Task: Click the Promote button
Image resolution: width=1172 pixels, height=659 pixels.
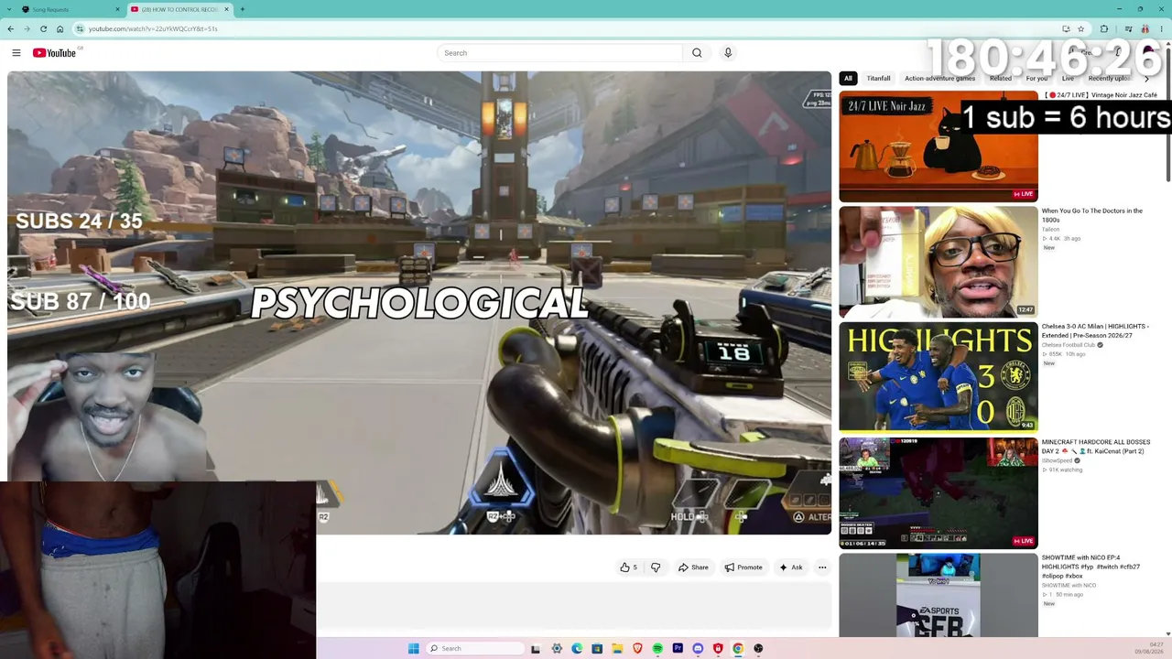Action: [x=743, y=567]
